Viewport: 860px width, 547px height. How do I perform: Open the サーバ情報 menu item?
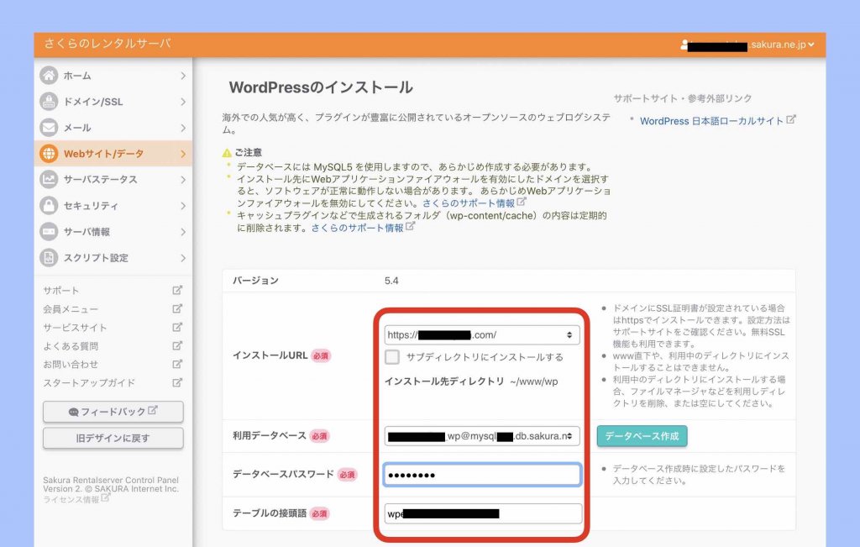coord(113,232)
